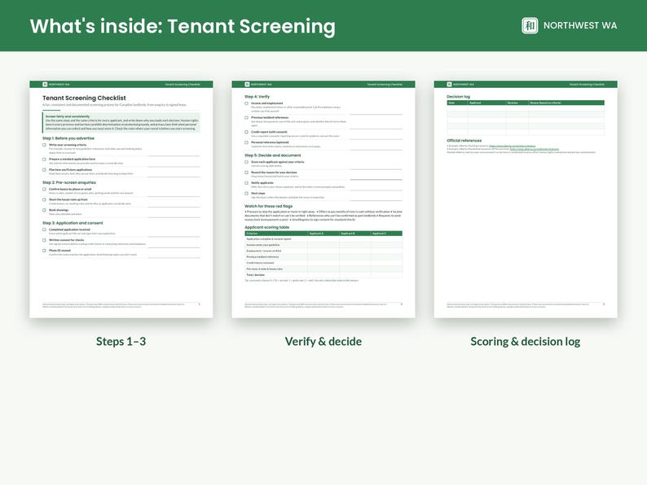Tick the 'Plan how you'll store applications' checkbox
Screen dimensions: 647x485
pyautogui.click(x=44, y=170)
